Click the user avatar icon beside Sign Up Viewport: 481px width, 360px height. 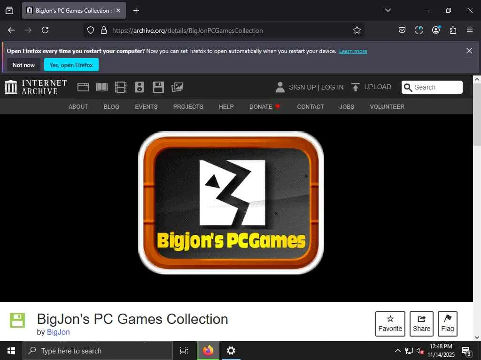click(x=280, y=87)
